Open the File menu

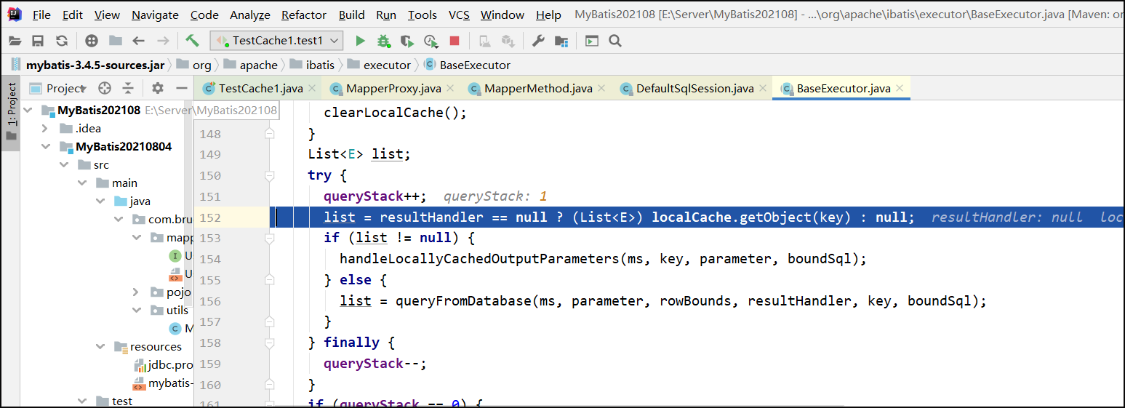point(41,15)
